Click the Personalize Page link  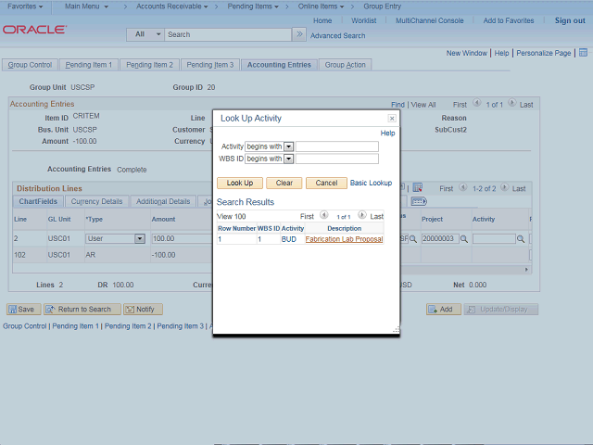[x=544, y=53]
